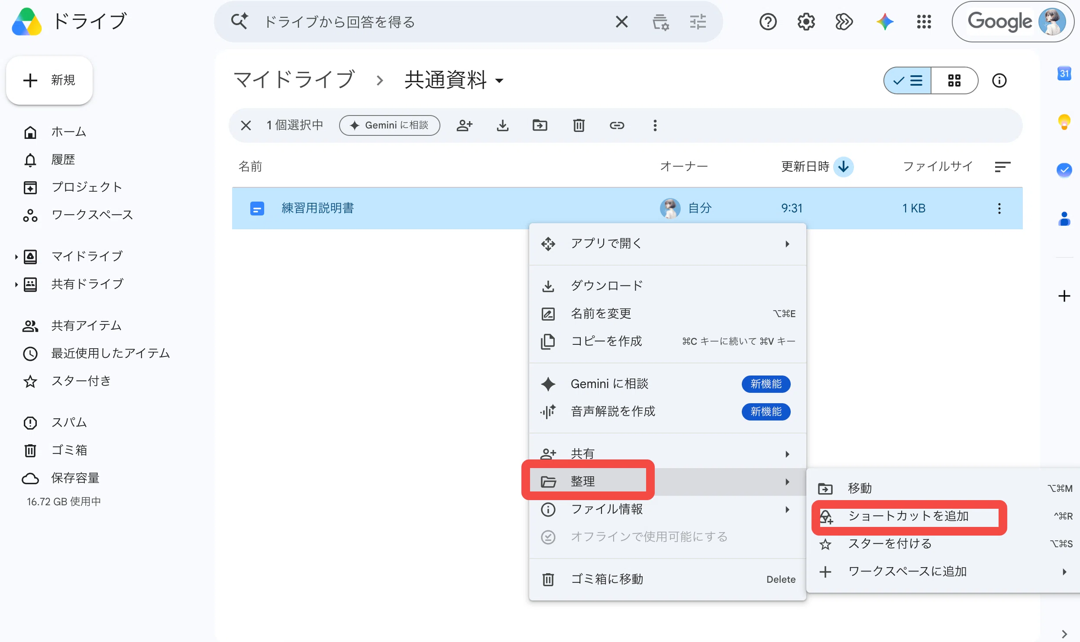
Task: Choose 移動 from the 整理 submenu
Action: [942, 488]
